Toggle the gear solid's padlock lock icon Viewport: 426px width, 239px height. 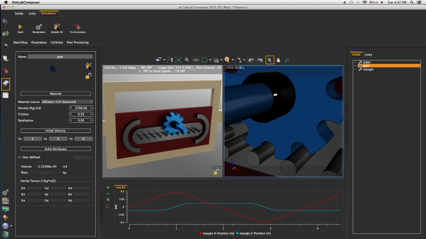pyautogui.click(x=88, y=76)
